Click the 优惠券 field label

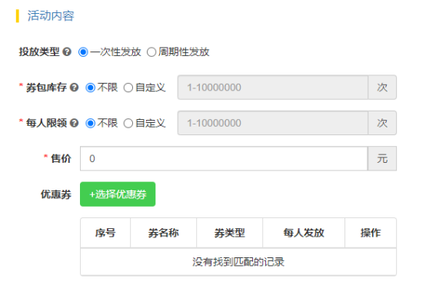[56, 194]
